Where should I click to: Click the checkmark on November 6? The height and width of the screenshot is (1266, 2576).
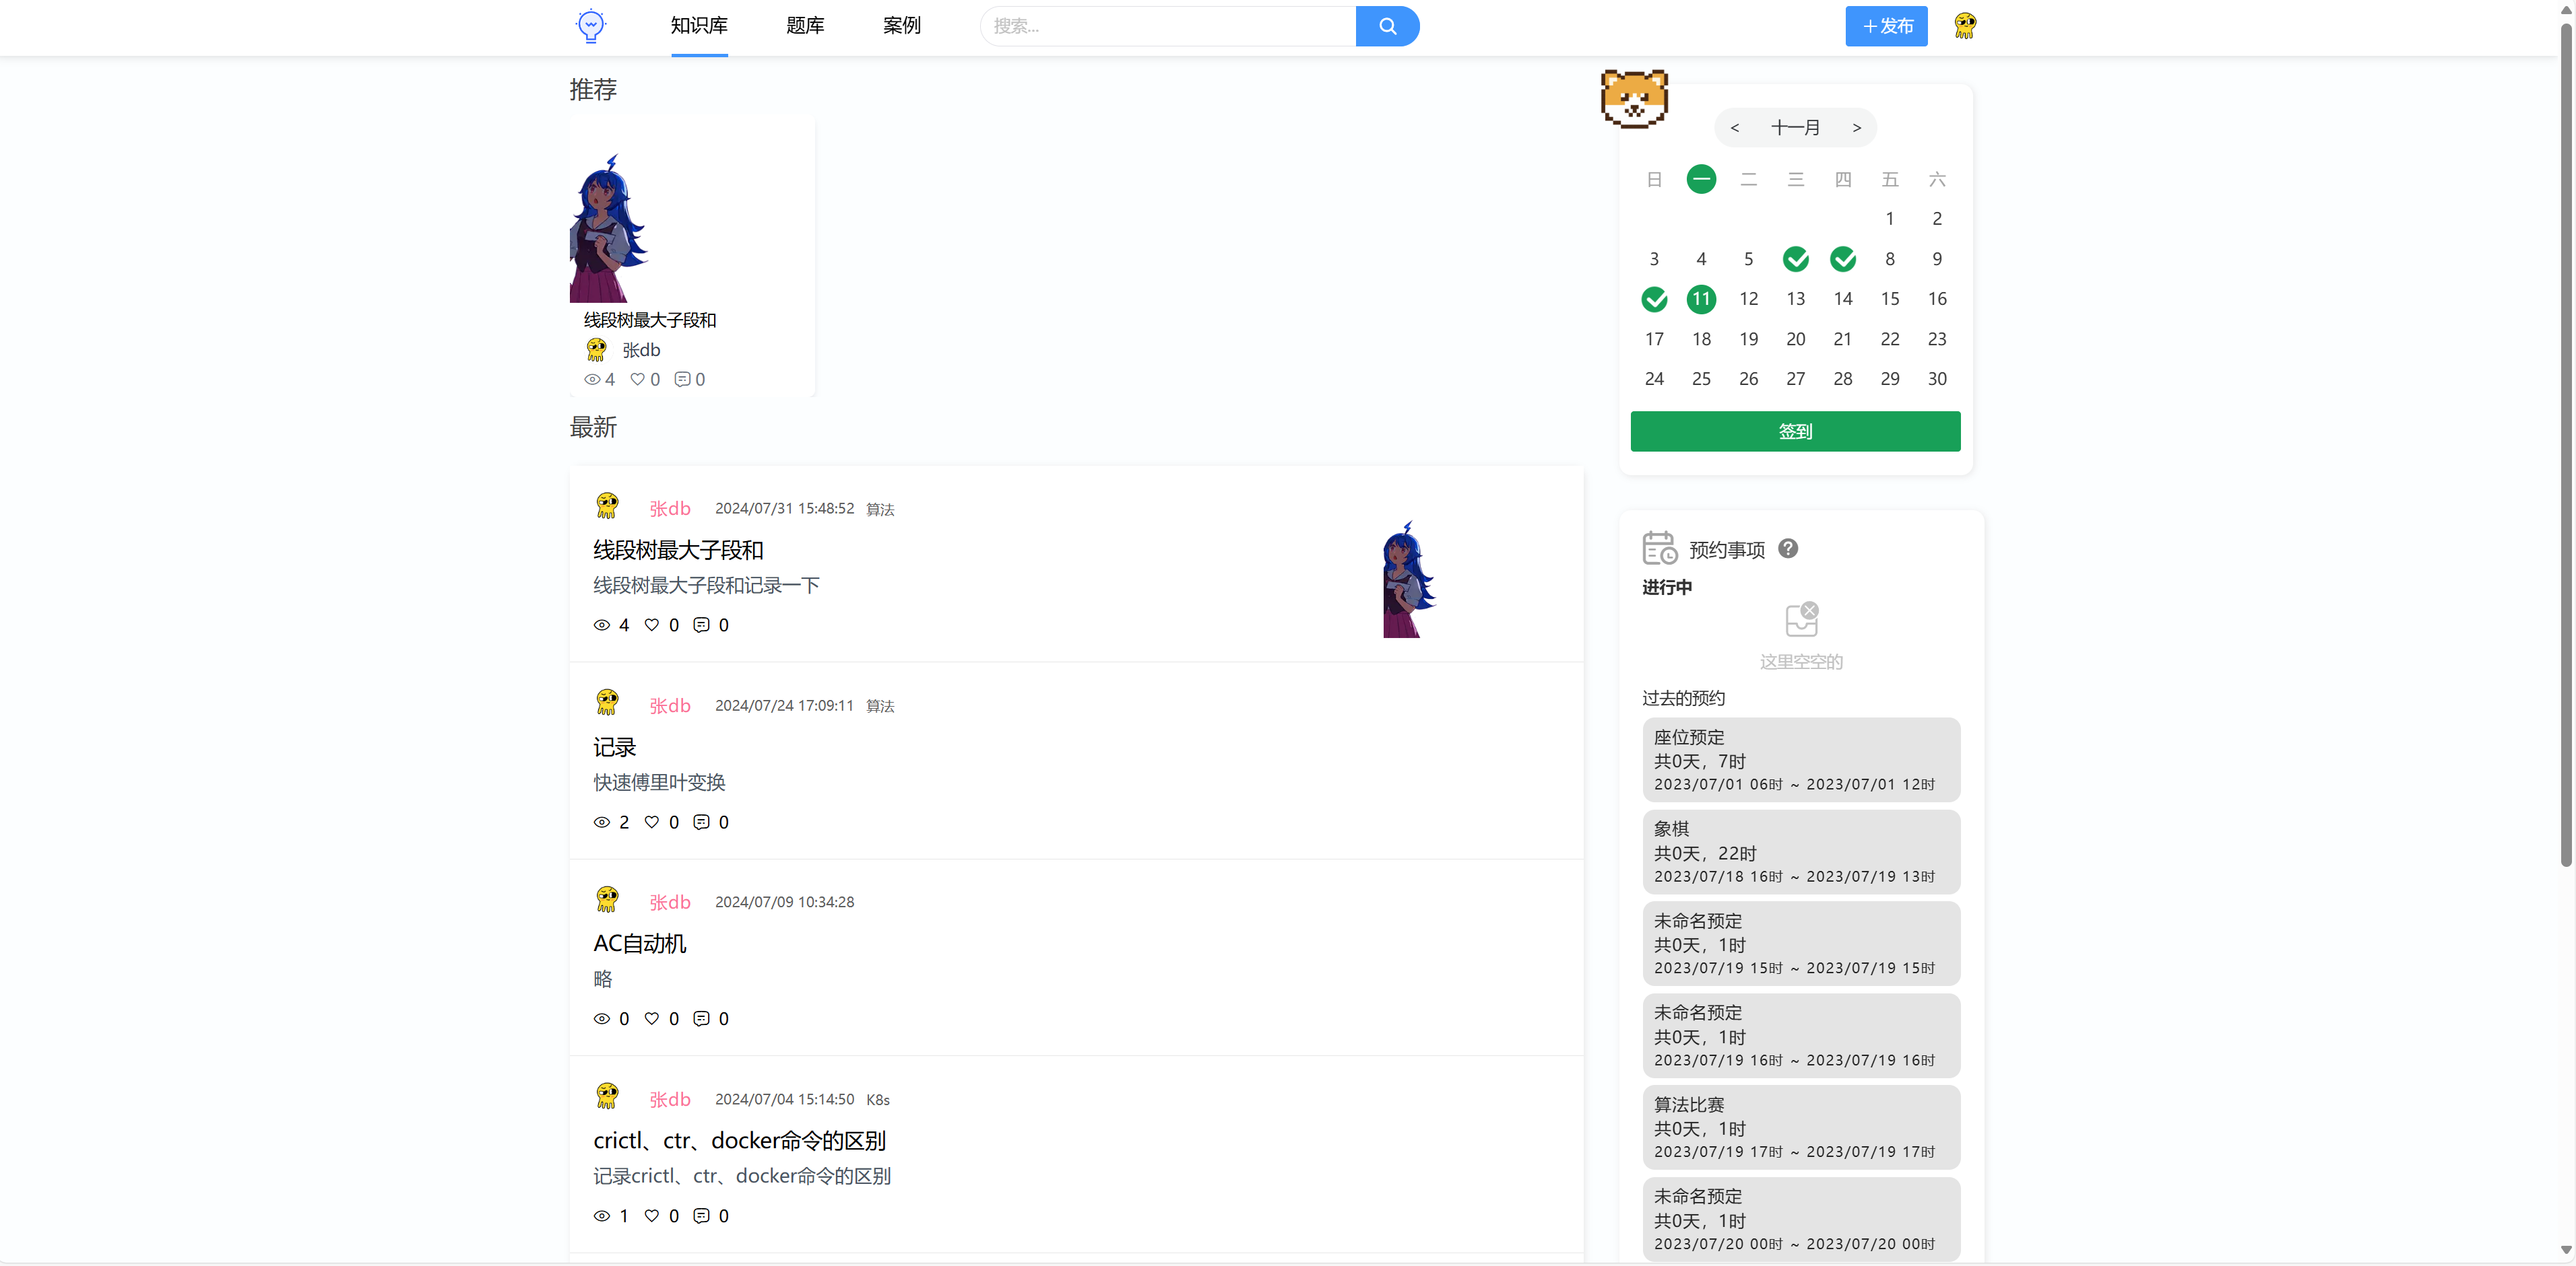[x=1796, y=259]
